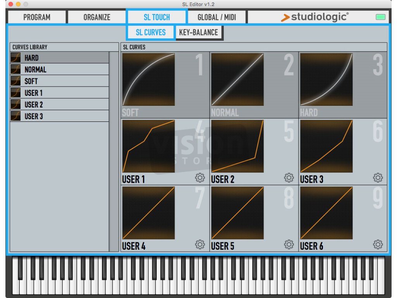Select USER 1 row label in Curves Library
Viewport: 397px width, 298px height.
[x=33, y=93]
